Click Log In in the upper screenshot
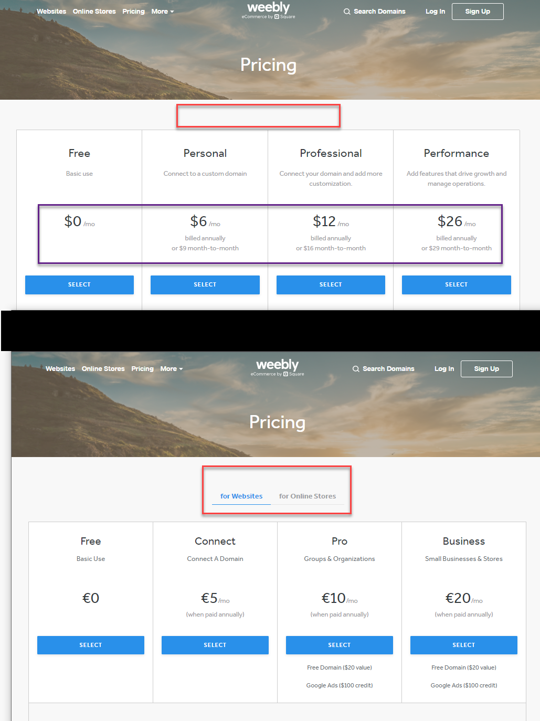This screenshot has width=540, height=721. click(435, 12)
